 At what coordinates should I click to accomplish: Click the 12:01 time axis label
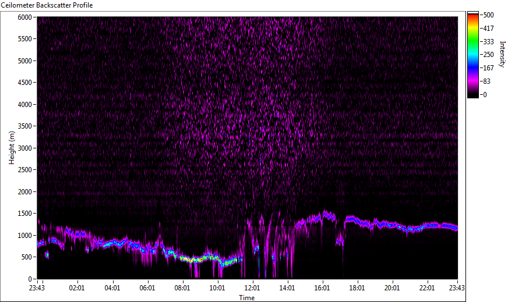pos(252,288)
